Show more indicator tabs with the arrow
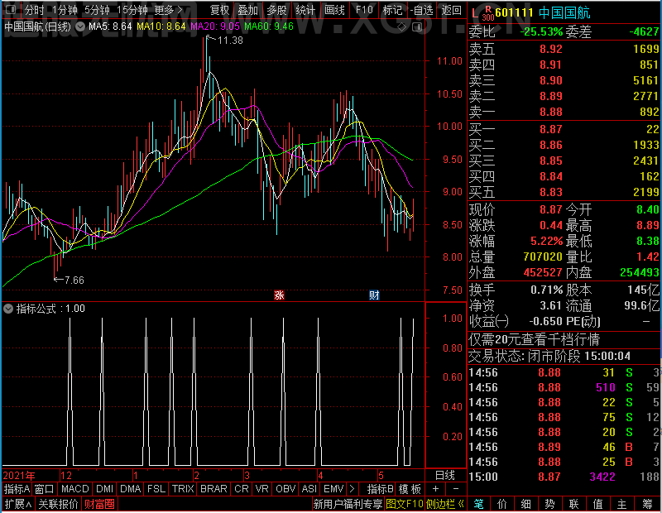The image size is (662, 513). point(353,489)
